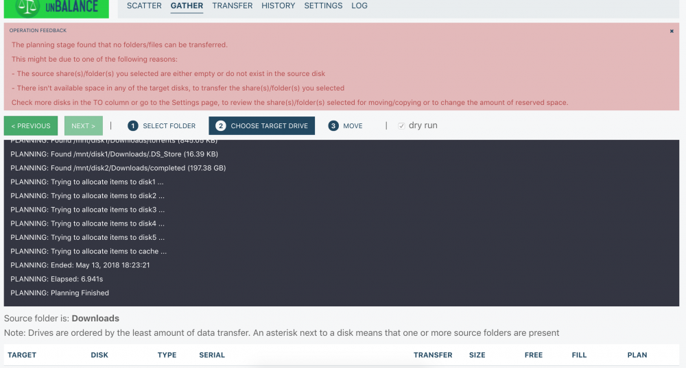Click 'Trying to allocate items to disk5' line
This screenshot has height=368, width=686.
point(88,237)
